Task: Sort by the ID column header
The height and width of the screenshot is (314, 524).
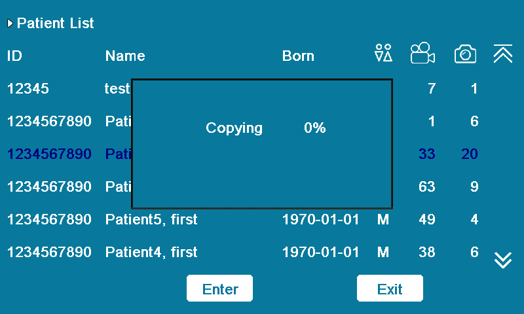Action: point(14,56)
